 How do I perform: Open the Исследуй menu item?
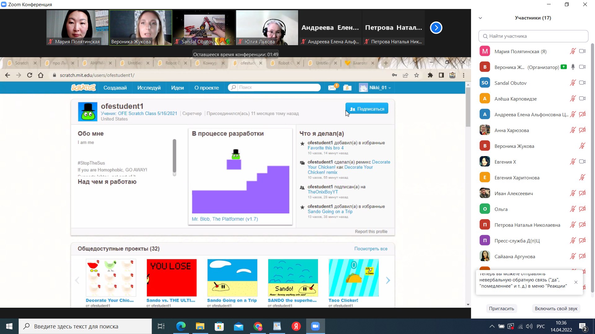click(149, 88)
